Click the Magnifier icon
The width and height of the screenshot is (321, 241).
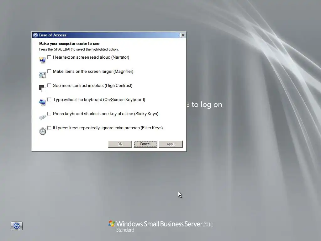[x=42, y=75]
